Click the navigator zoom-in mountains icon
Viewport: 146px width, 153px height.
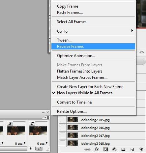[x=142, y=52]
